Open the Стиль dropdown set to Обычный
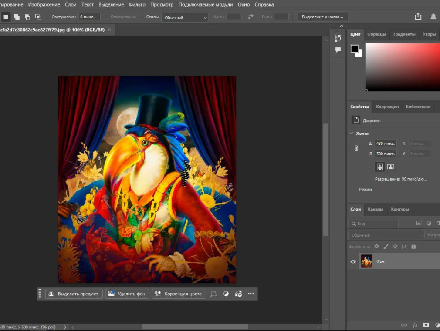The image size is (440, 331). tap(185, 17)
